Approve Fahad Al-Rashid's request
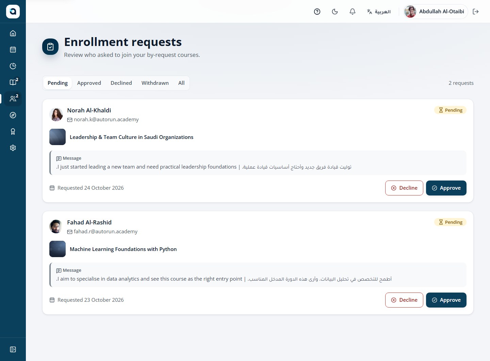This screenshot has width=490, height=361. point(446,300)
